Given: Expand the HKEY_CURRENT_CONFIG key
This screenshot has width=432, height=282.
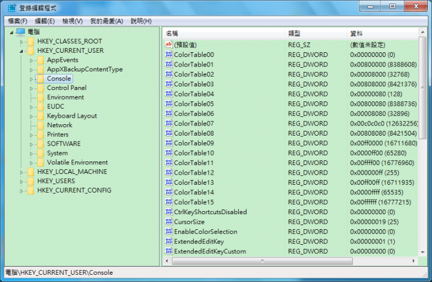Looking at the screenshot, I should [x=21, y=191].
